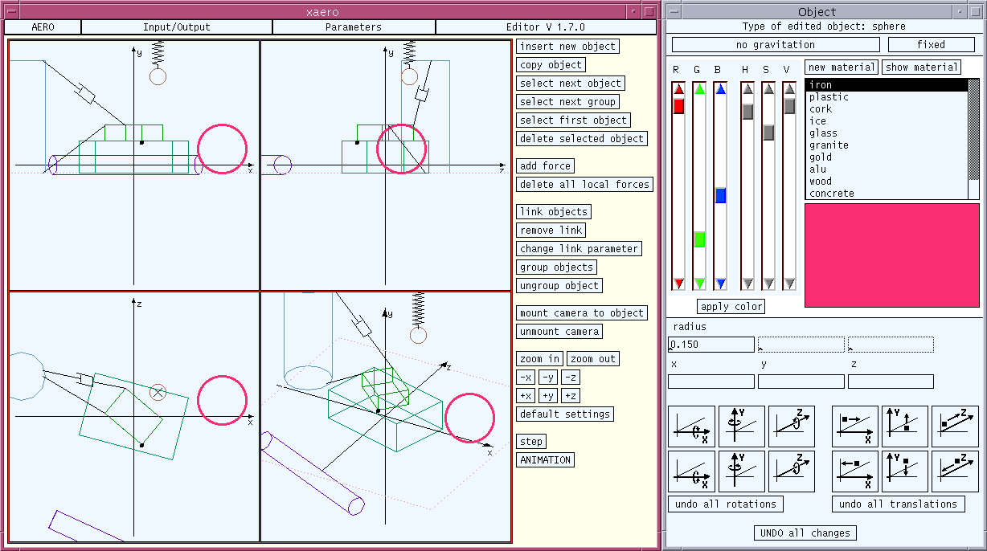Click the top-row rotate around Y axis icon
This screenshot has height=551, width=987.
(x=741, y=426)
